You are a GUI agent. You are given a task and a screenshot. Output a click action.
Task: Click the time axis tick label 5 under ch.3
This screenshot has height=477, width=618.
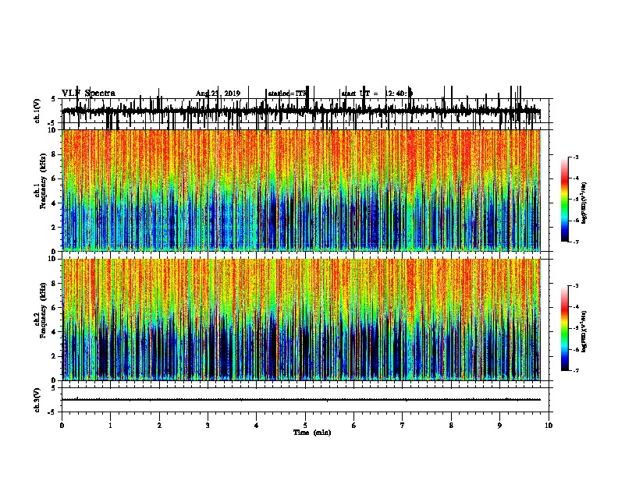point(305,426)
